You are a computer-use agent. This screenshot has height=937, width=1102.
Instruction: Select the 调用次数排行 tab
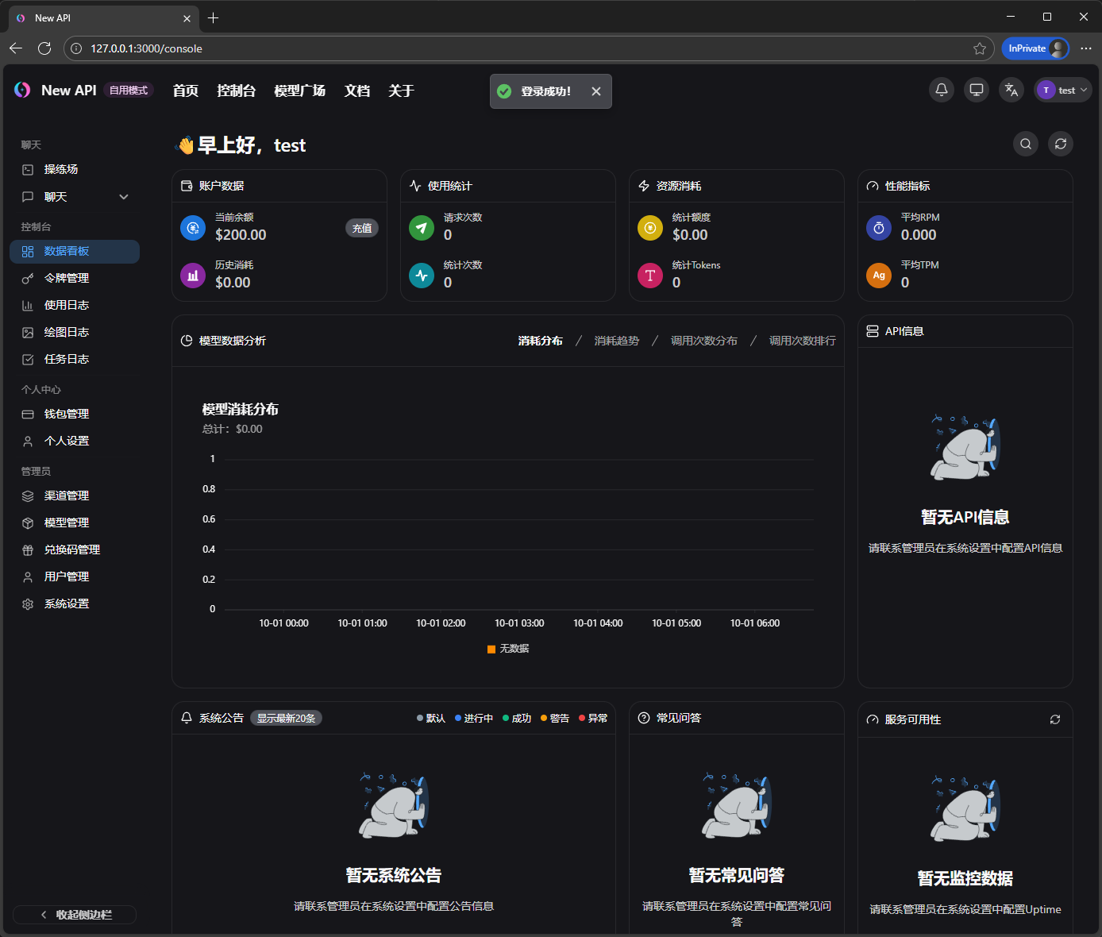[x=802, y=341]
